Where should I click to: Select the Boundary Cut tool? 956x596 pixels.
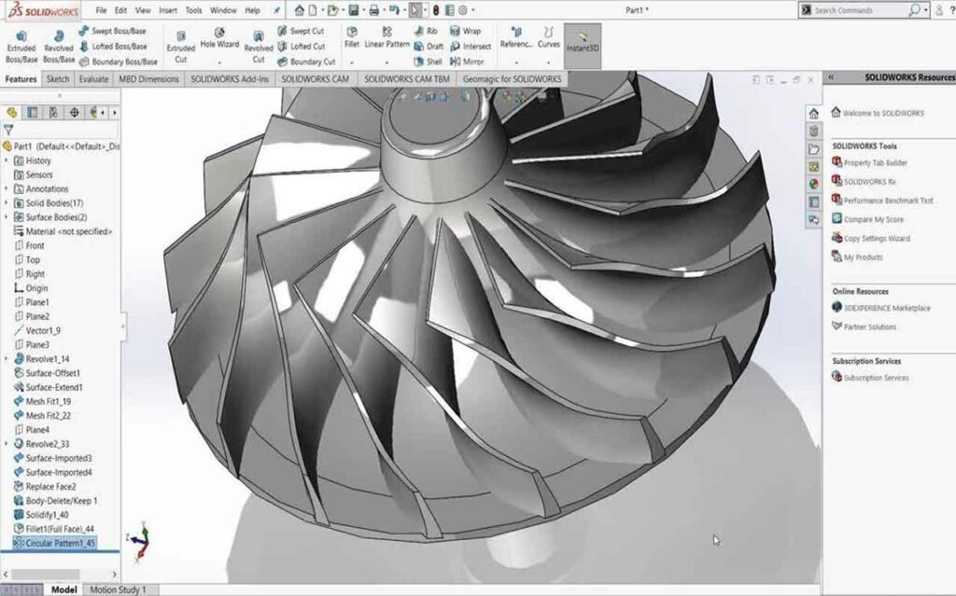tap(306, 62)
